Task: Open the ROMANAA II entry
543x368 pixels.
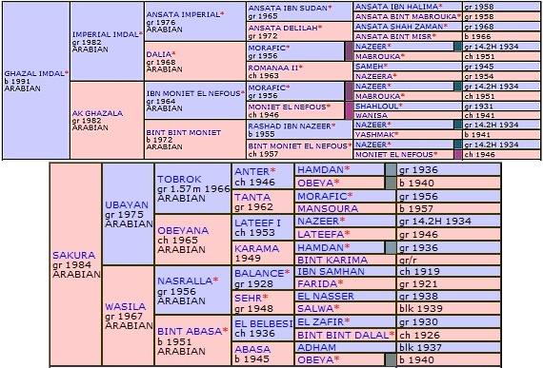Action: coord(273,68)
